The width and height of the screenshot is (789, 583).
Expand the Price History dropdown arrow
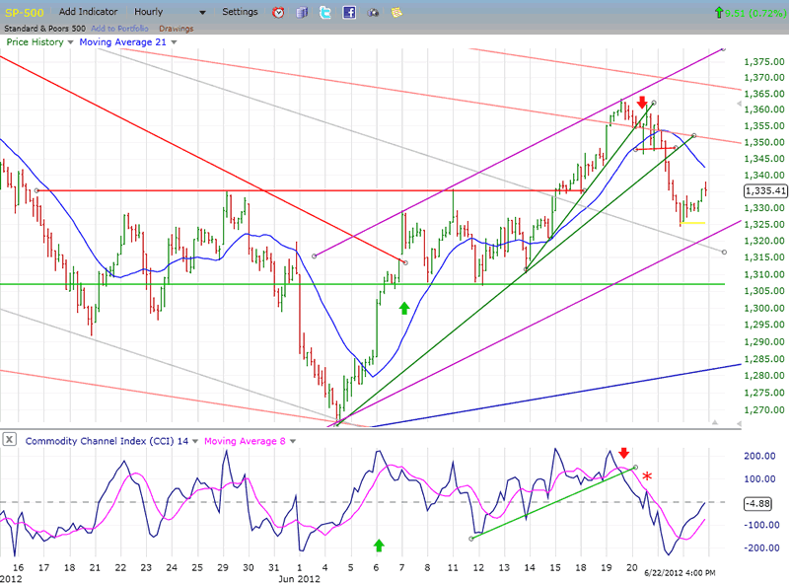69,42
